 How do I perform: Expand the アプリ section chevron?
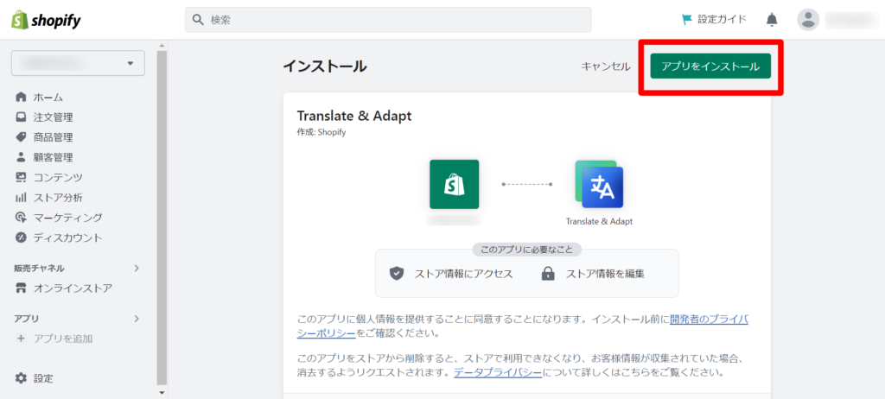136,319
